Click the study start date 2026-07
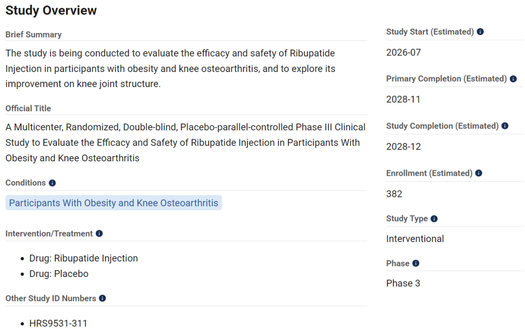Viewport: 525px width, 329px height. 404,53
